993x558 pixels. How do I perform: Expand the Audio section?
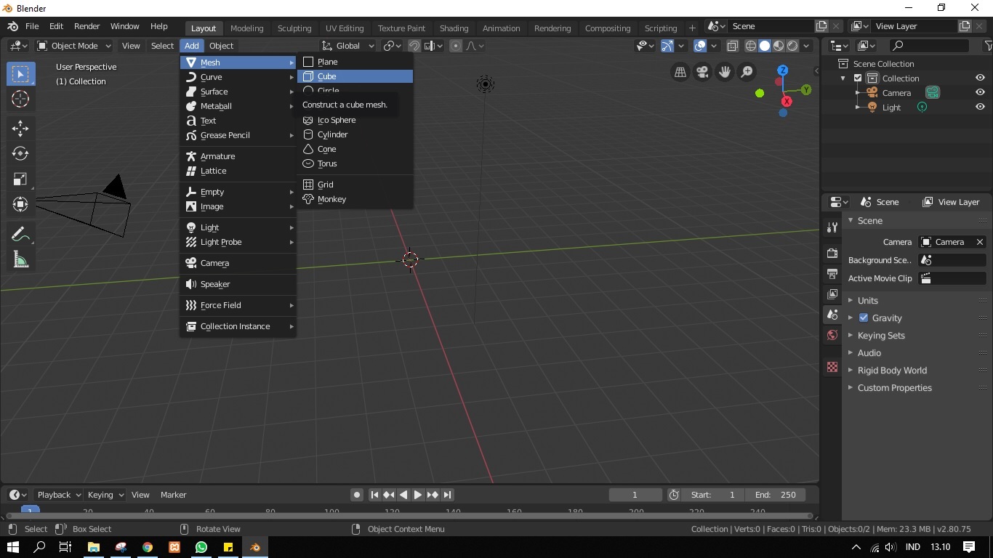click(x=869, y=352)
